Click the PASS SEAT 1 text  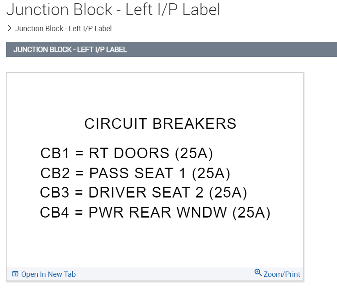pyautogui.click(x=137, y=173)
